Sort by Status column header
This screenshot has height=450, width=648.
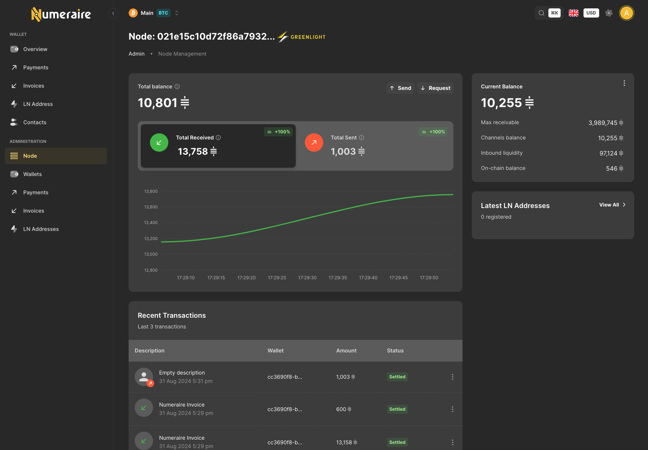pos(395,351)
